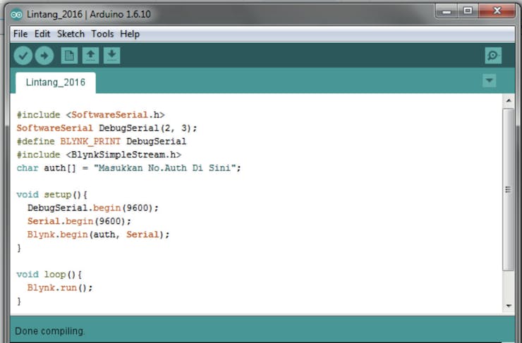Screen dimensions: 522x343
Task: Minimize the Arduino window
Action: tap(447, 12)
